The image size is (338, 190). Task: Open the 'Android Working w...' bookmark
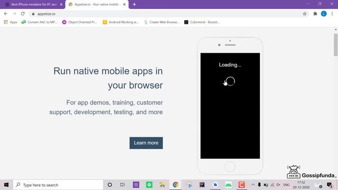121,22
